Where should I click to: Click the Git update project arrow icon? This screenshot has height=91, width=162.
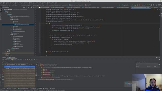pyautogui.click(x=145, y=5)
